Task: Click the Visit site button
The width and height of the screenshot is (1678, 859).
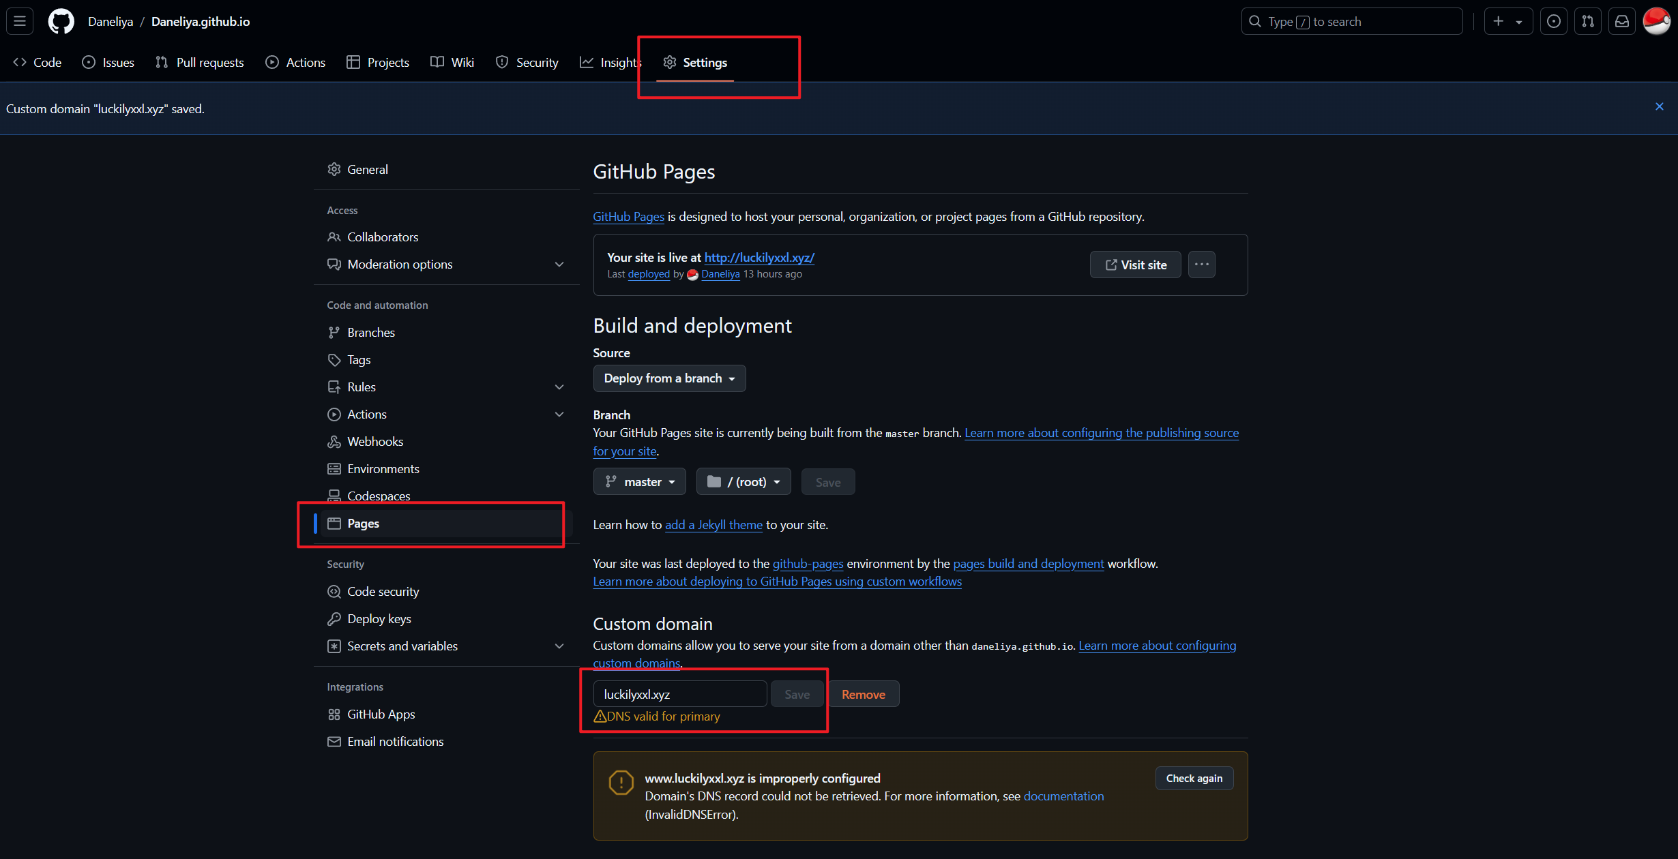Action: point(1135,265)
